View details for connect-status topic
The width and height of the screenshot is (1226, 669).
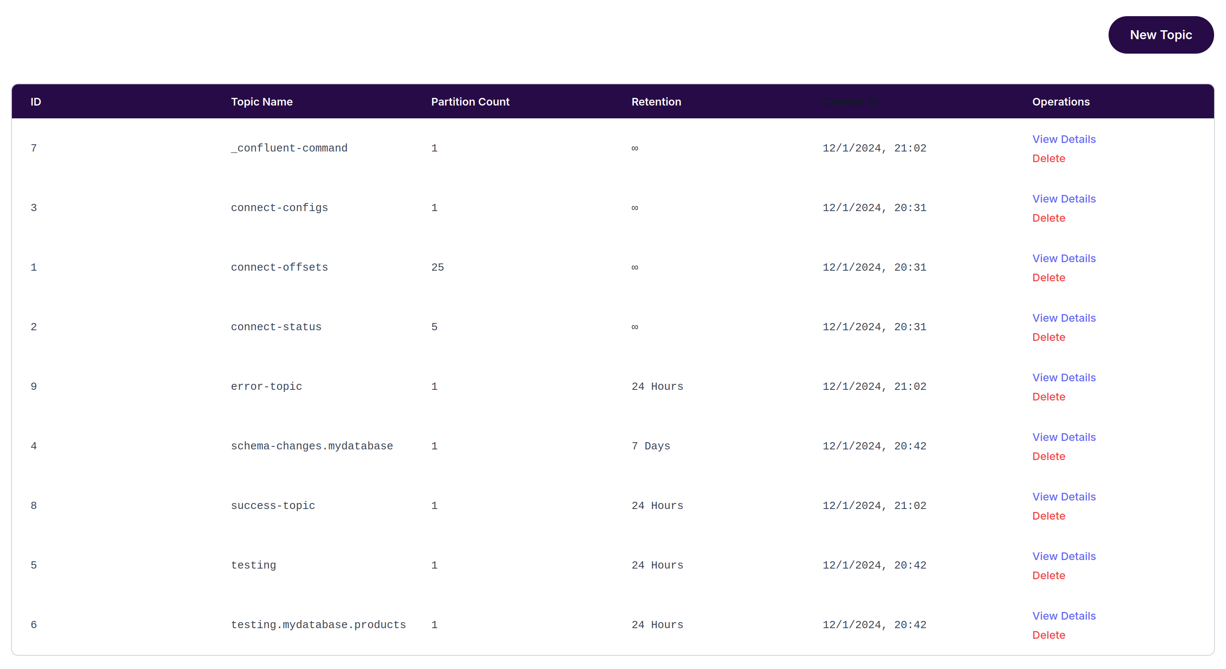(x=1064, y=317)
